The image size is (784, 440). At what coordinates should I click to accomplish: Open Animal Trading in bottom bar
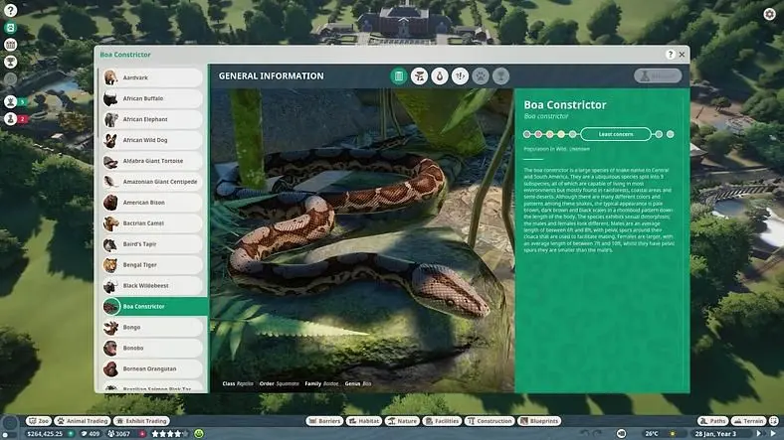82,421
